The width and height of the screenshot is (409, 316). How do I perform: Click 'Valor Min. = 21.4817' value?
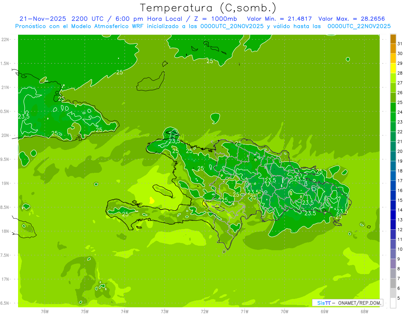click(x=279, y=19)
